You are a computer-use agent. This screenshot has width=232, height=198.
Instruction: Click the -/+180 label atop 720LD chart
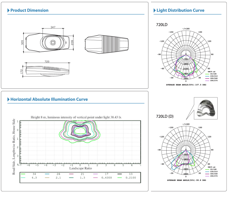186,29
